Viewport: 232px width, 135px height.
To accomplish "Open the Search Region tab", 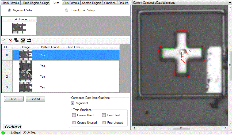I will click(92, 3).
